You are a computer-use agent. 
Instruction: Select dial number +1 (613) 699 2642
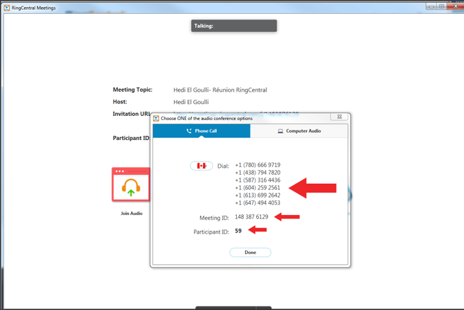click(258, 195)
